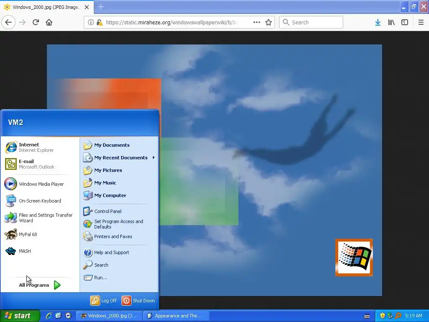Viewport: 429px width, 322px height.
Task: Toggle the sidebar view icon
Action: [x=405, y=22]
